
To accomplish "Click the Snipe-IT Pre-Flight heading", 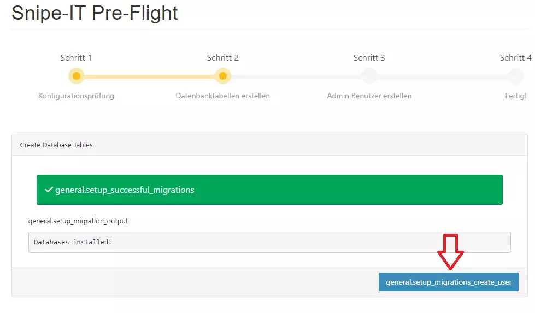I will coord(95,13).
